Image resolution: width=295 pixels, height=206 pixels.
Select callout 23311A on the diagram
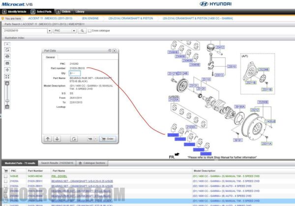(267, 144)
